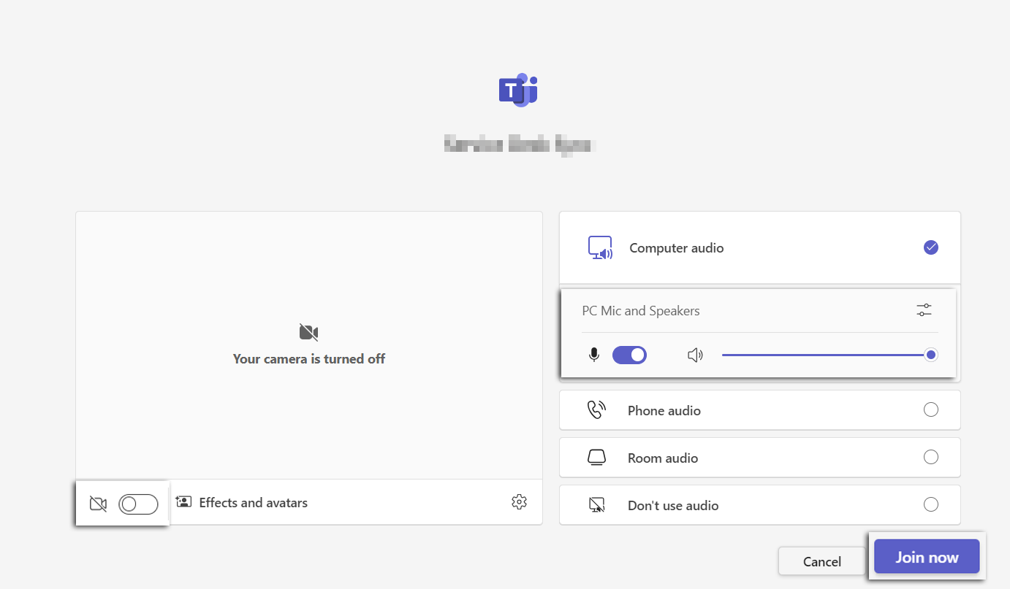
Task: Click the Microsoft Teams logo
Action: pyautogui.click(x=518, y=91)
